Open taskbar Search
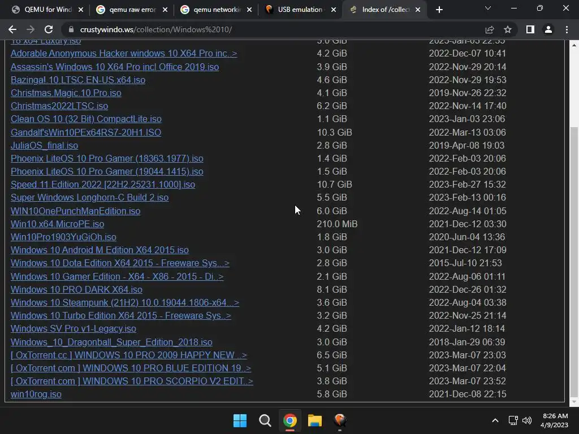Screen dimensions: 579x434 pos(265,420)
